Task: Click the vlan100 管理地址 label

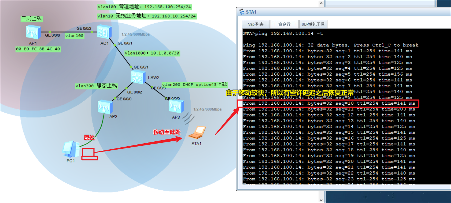Action: coord(144,7)
